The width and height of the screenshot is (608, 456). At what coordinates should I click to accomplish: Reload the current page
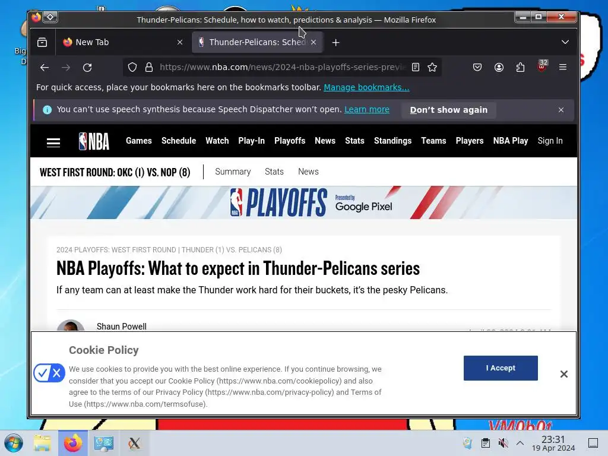pyautogui.click(x=87, y=68)
